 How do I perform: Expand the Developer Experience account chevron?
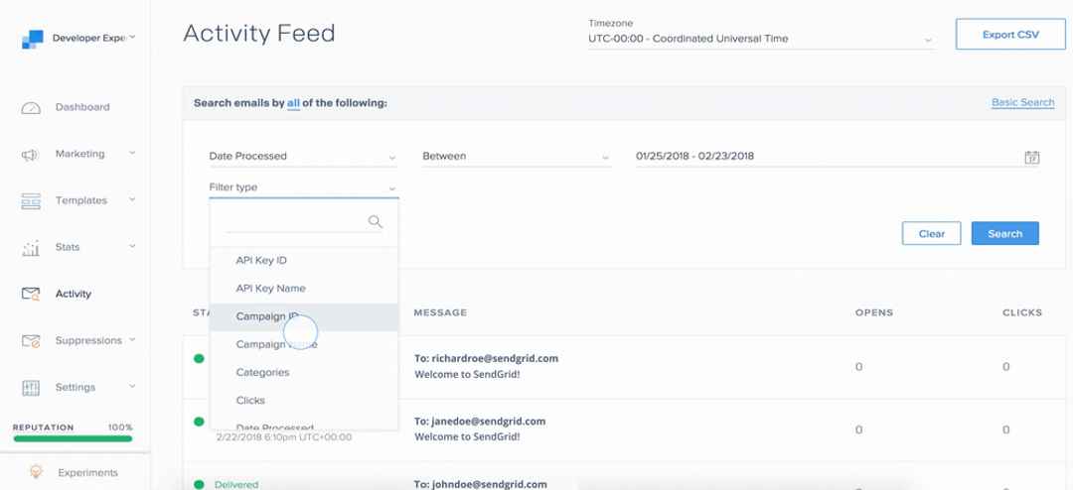tap(132, 37)
